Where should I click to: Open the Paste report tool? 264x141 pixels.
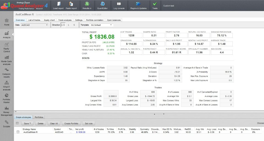click(71, 5)
